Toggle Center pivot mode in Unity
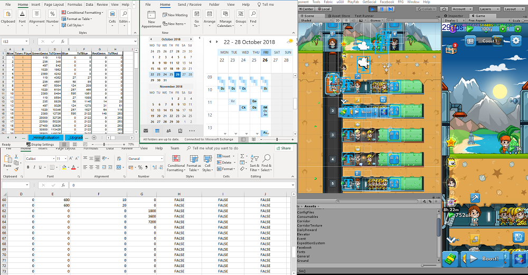Viewport: 528px width, 275px height. 306,9
